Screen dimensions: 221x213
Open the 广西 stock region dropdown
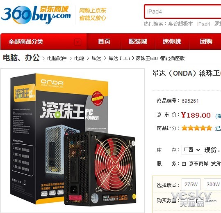tap(192, 150)
